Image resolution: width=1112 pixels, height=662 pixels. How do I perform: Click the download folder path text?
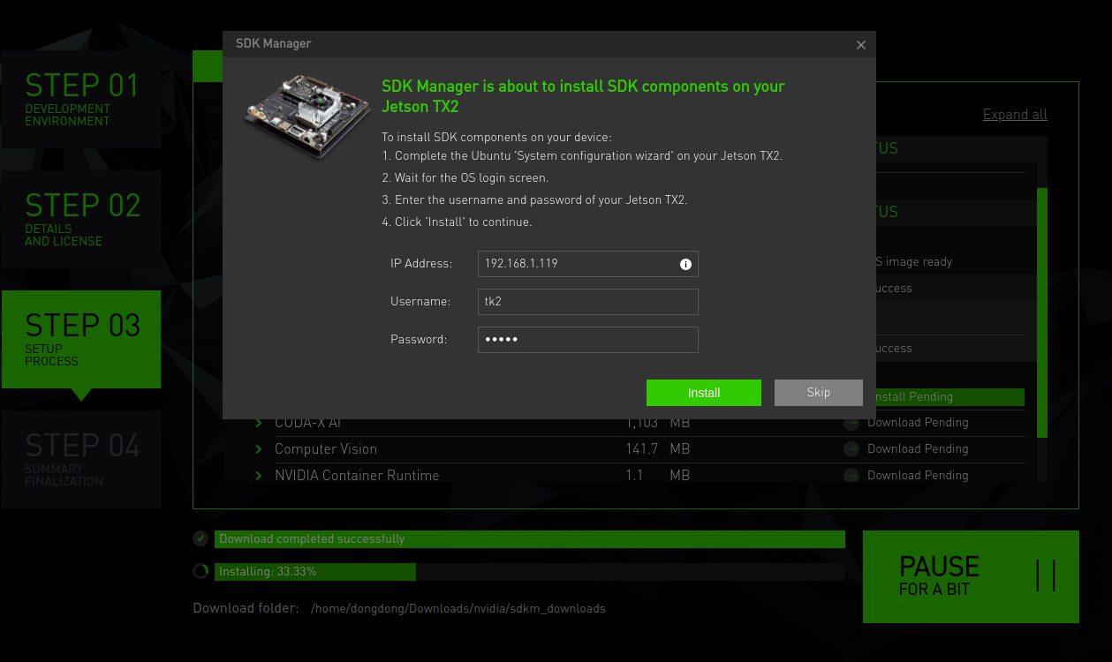458,609
